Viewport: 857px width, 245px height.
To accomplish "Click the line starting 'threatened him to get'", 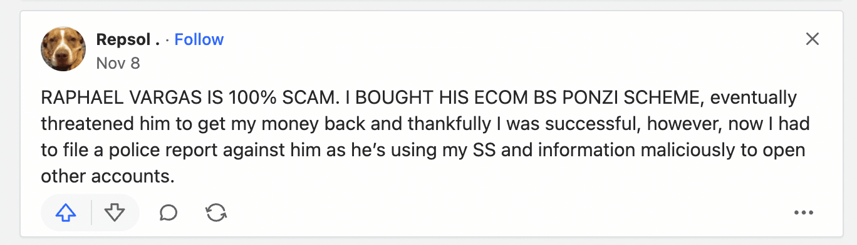I will point(425,124).
